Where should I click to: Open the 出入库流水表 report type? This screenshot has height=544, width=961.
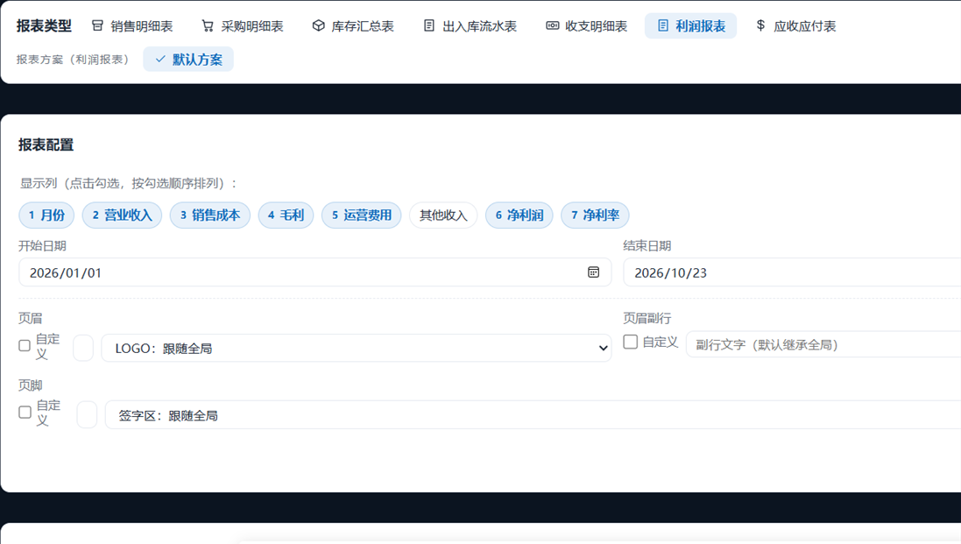[470, 25]
